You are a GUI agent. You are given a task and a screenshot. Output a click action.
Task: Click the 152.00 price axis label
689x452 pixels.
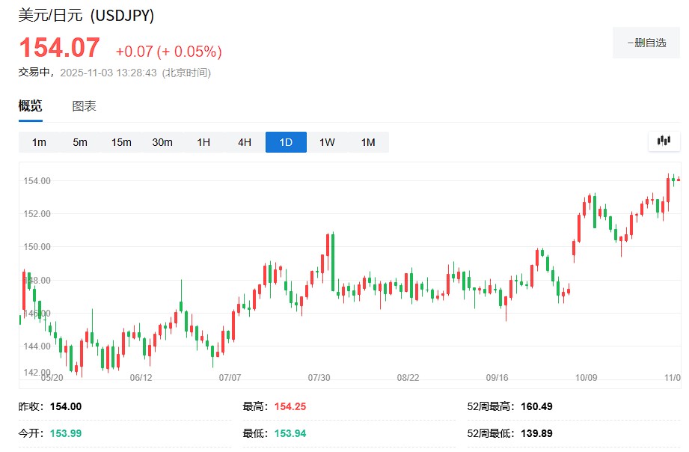[x=37, y=214]
